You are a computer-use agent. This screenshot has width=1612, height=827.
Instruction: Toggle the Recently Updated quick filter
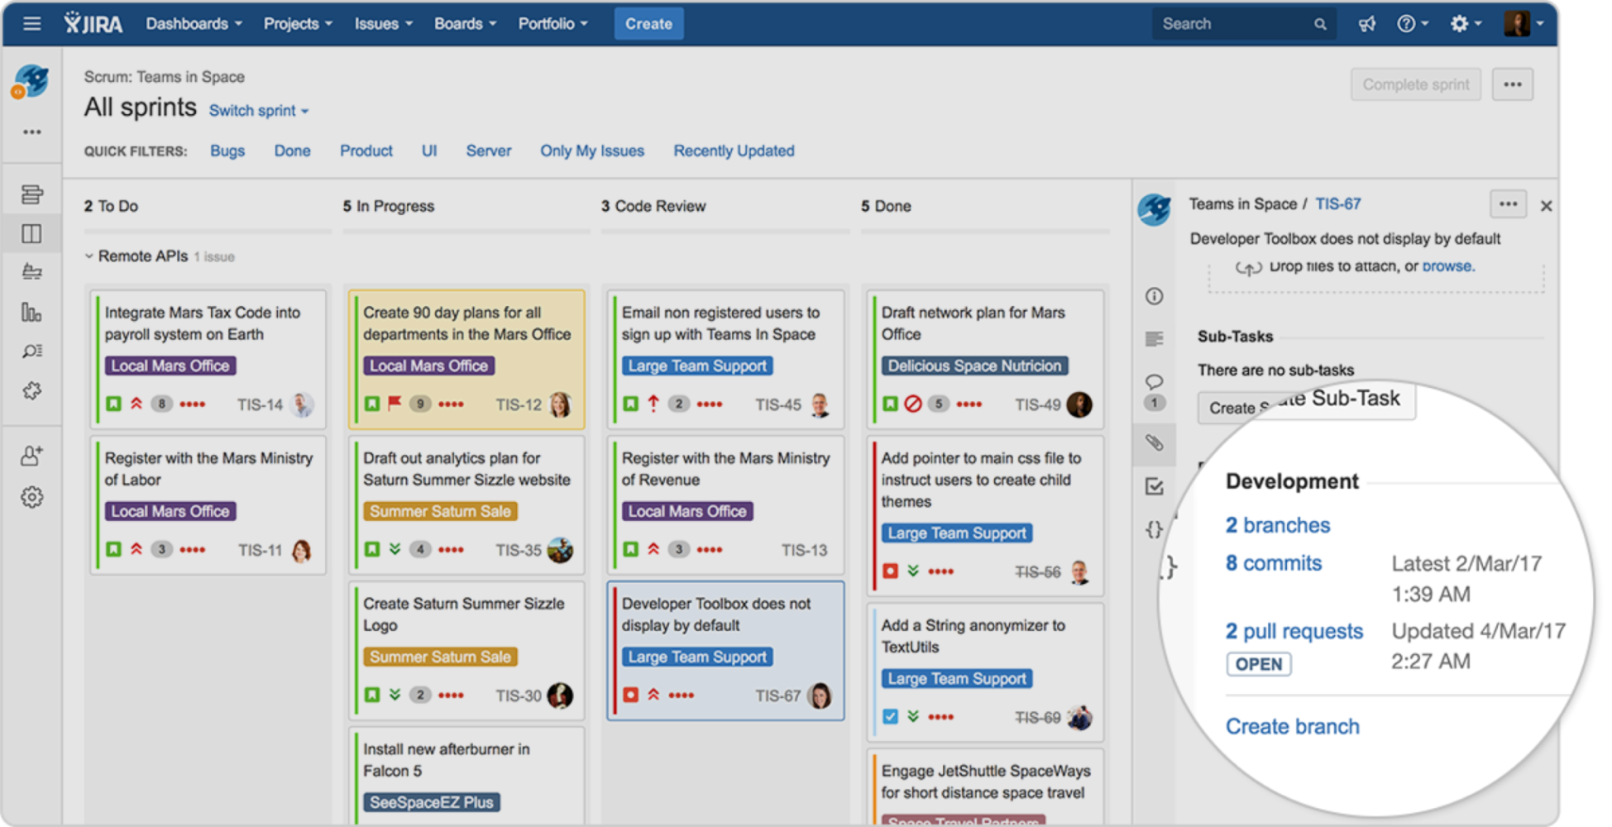(734, 151)
